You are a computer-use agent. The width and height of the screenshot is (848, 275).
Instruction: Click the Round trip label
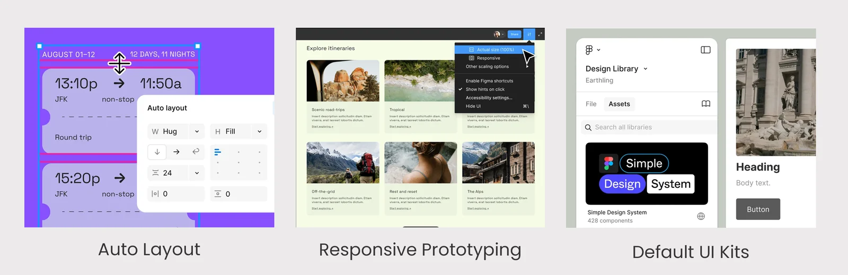73,137
